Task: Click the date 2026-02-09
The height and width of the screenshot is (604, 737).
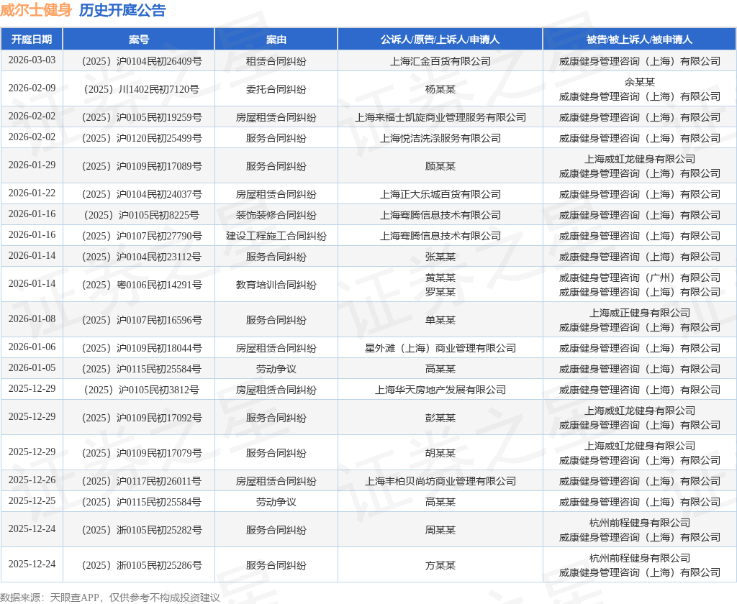Action: (x=32, y=88)
